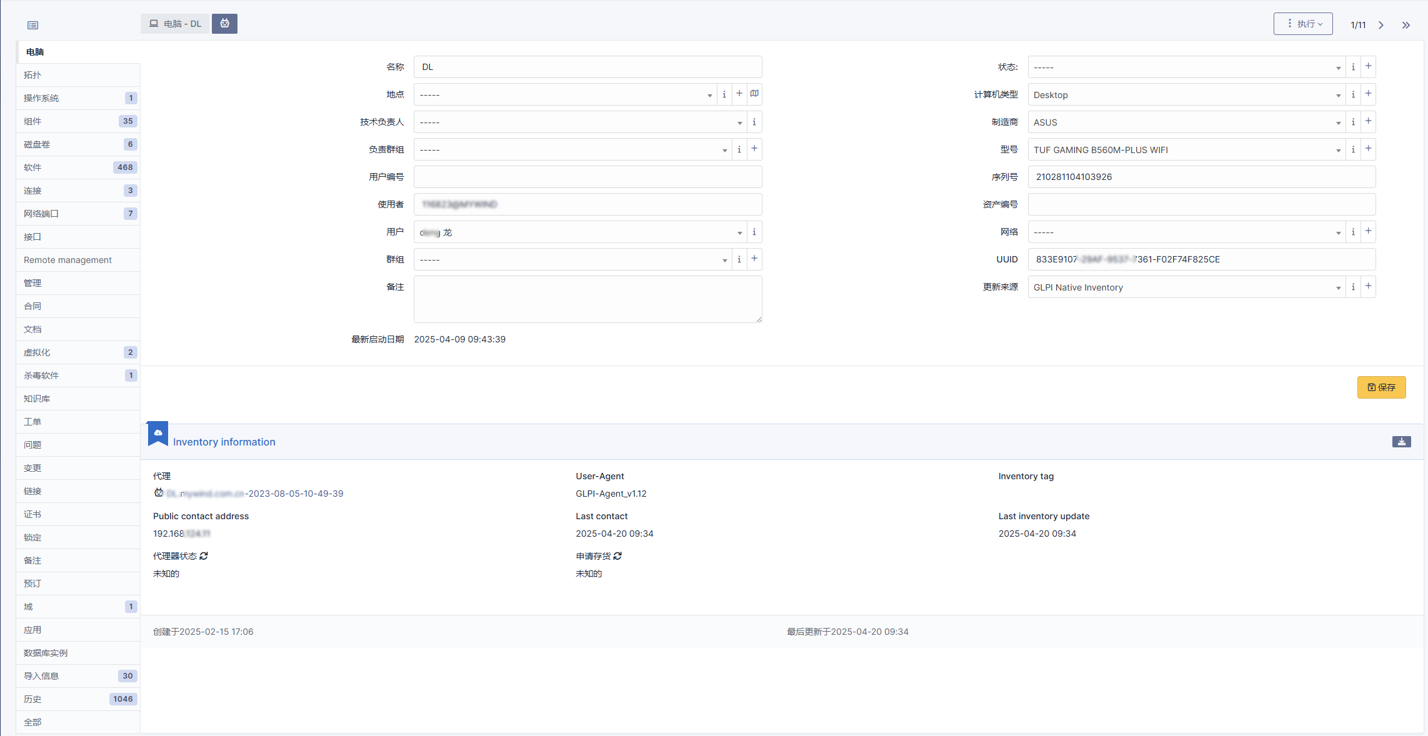Add new 地点 with plus icon
This screenshot has width=1428, height=736.
pos(739,94)
